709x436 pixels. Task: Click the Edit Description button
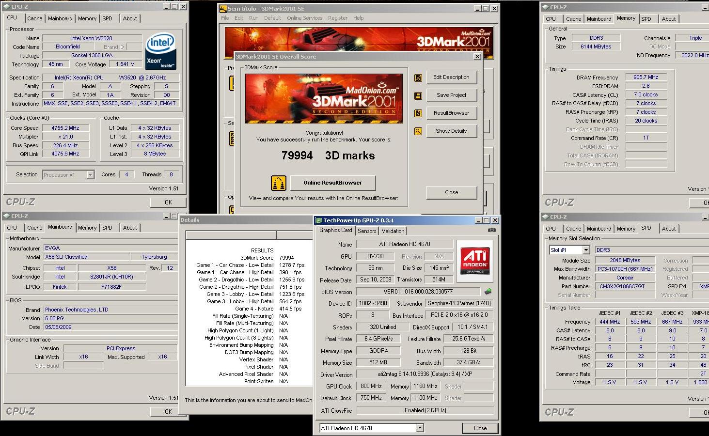click(x=451, y=78)
